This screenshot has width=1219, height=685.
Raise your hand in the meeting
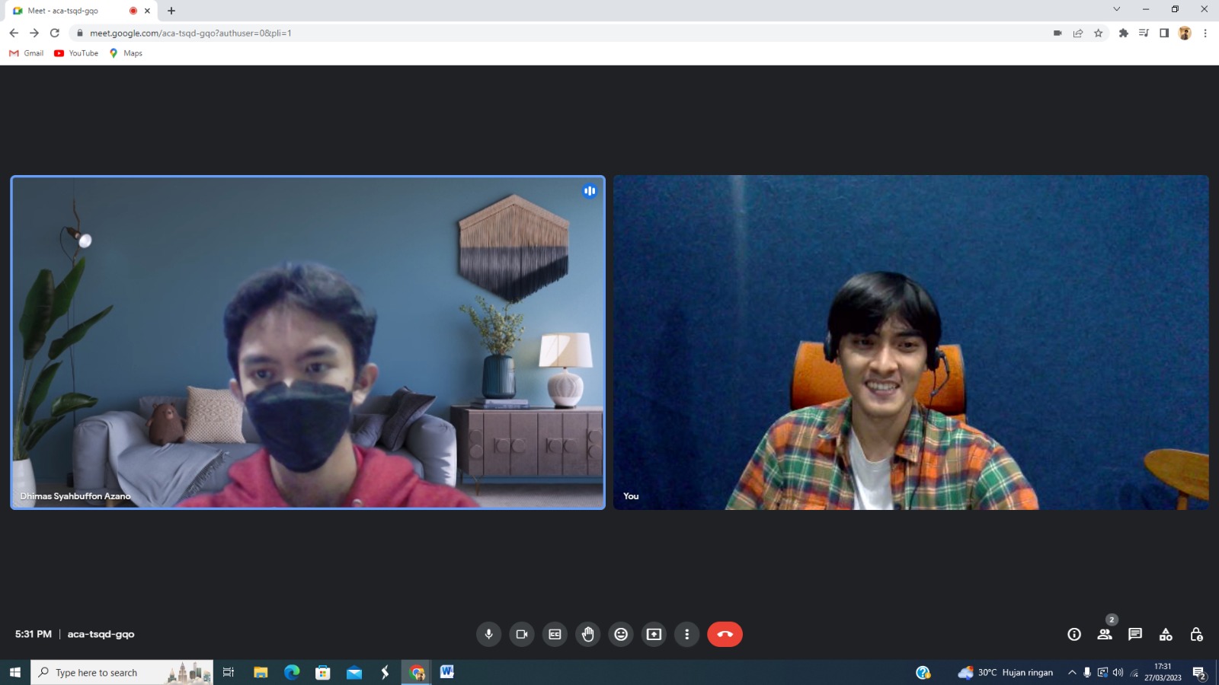[x=588, y=634]
